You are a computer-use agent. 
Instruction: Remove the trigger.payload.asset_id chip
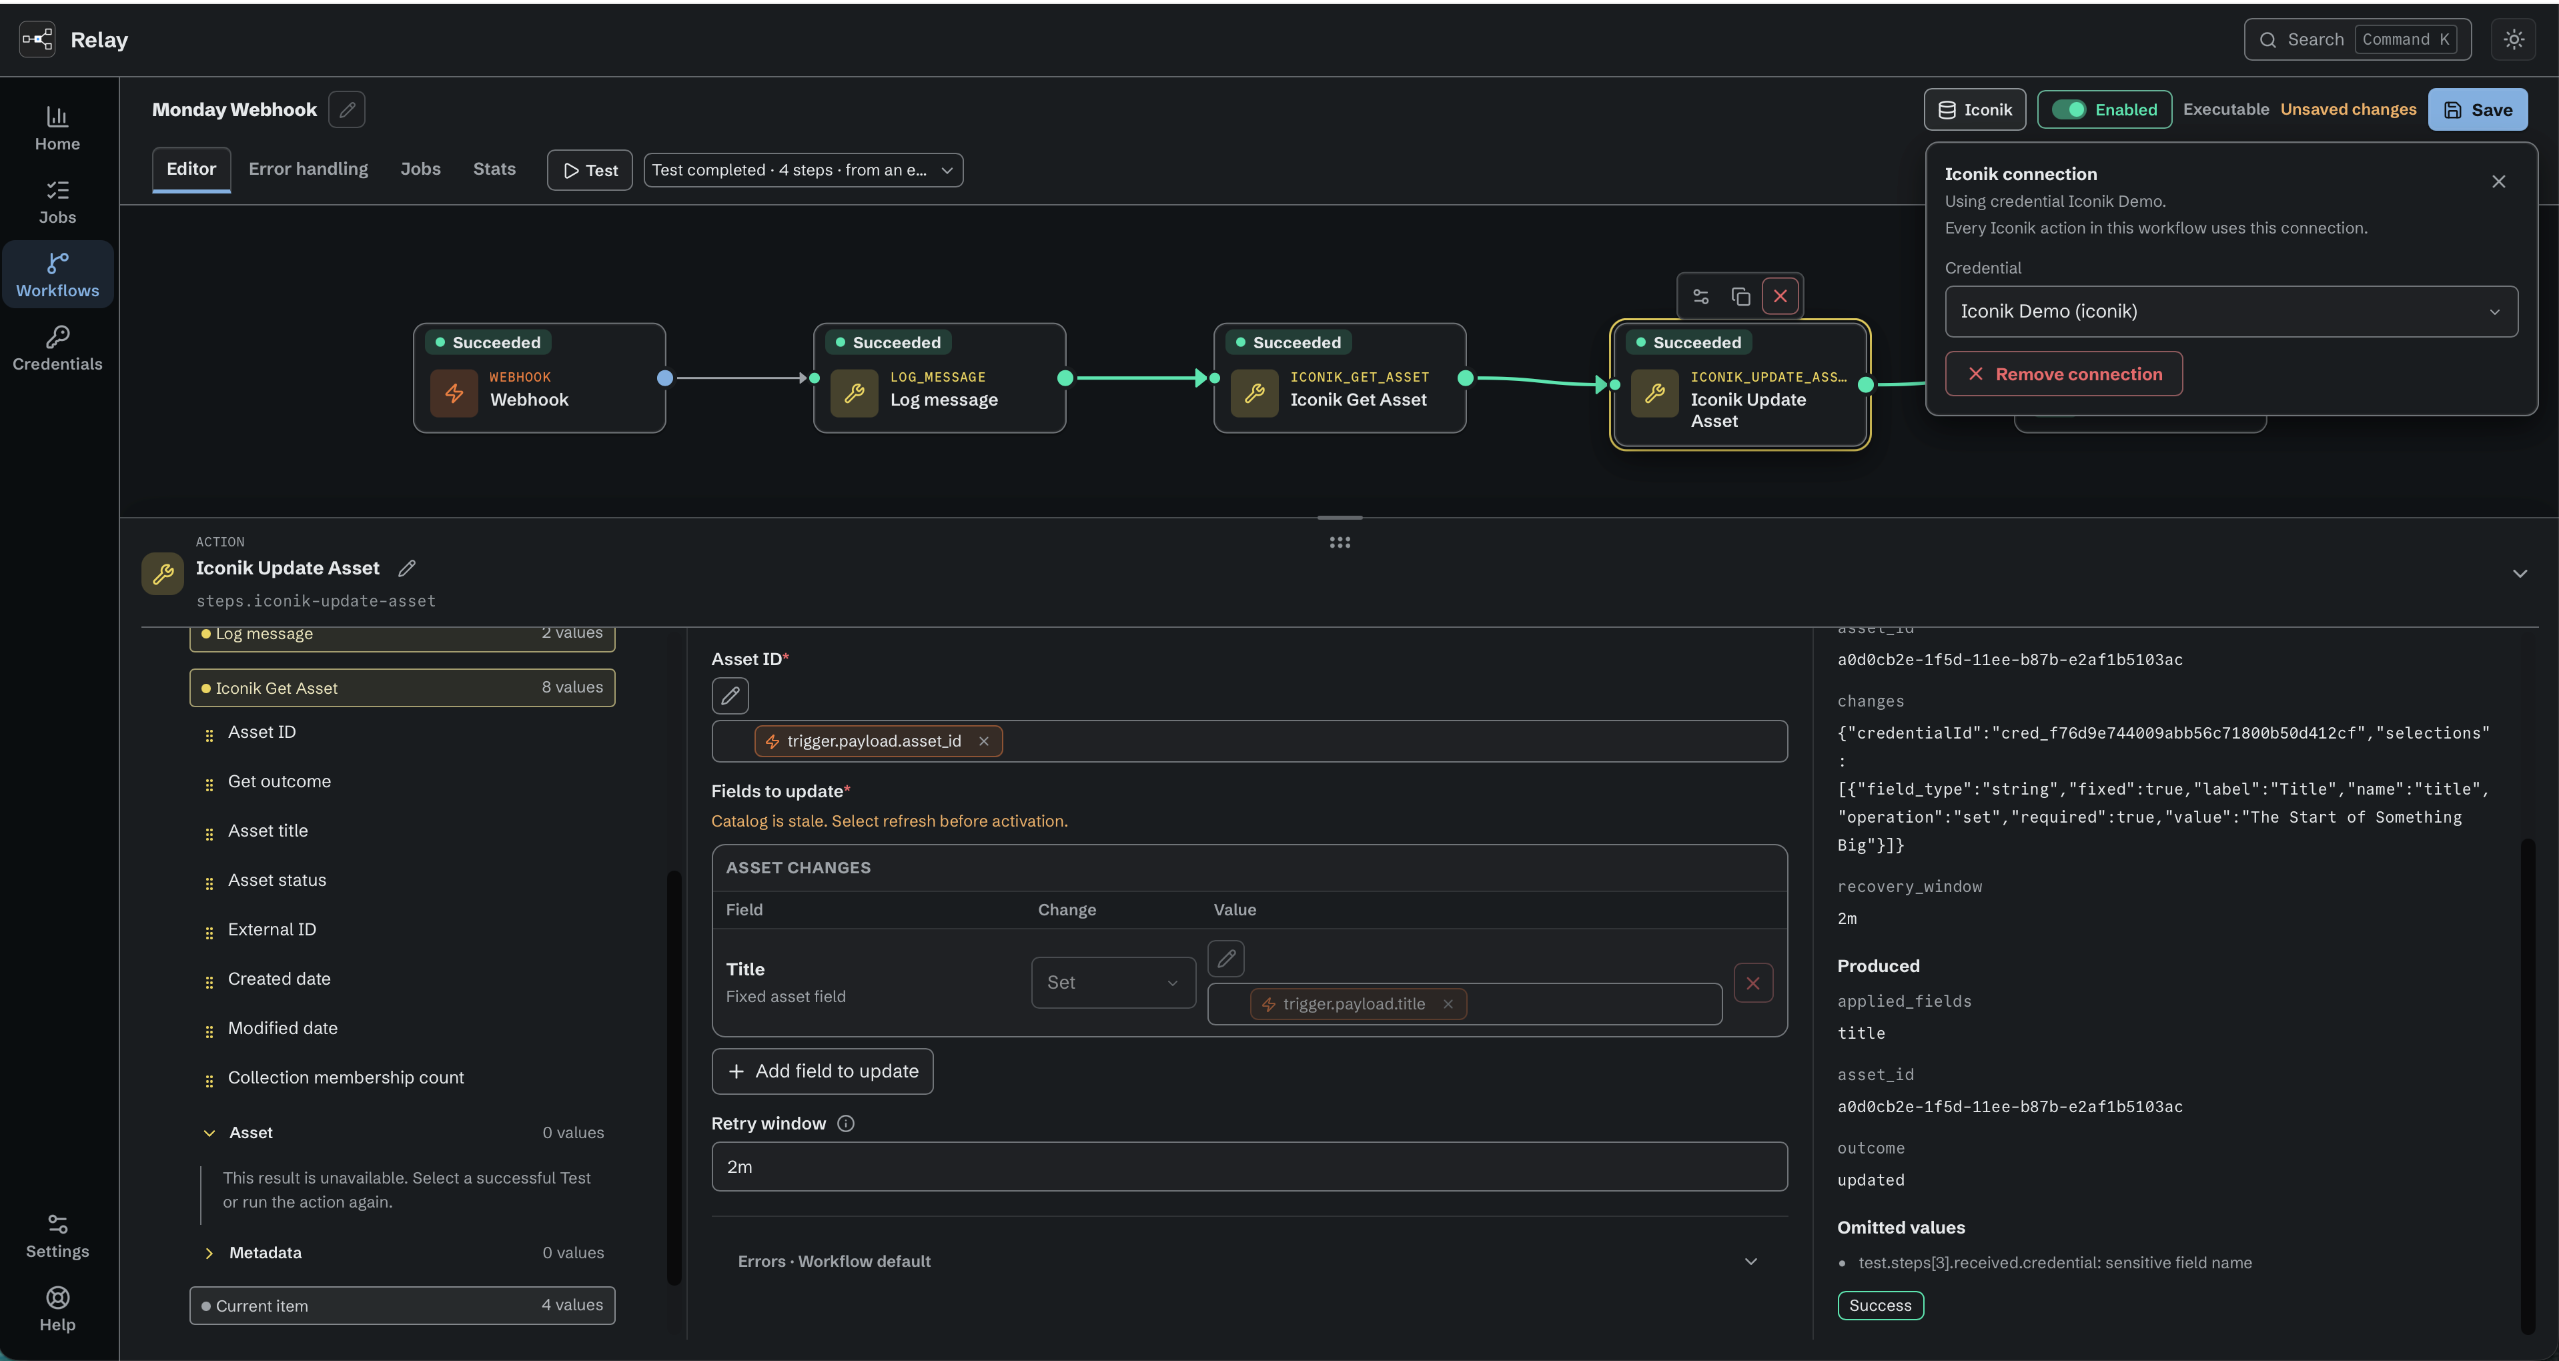(983, 741)
